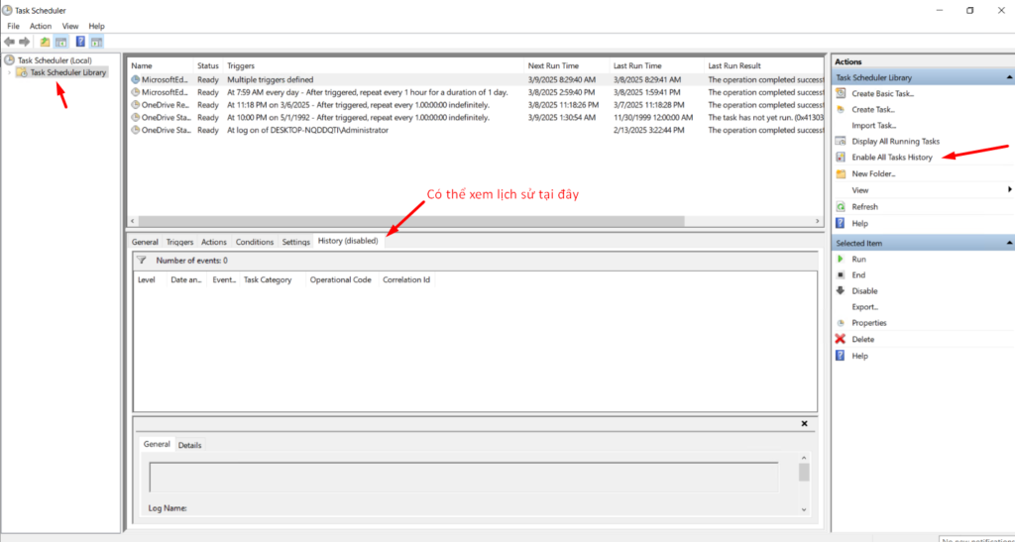Click the Up One Level folder icon
This screenshot has width=1015, height=542.
coord(45,42)
